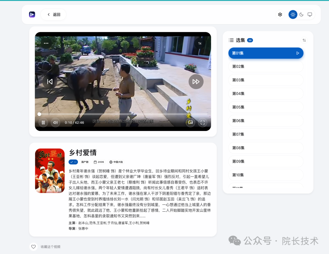This screenshot has height=254, width=329.
Task: Reverse episode order with the sort arrows icon
Action: point(304,40)
